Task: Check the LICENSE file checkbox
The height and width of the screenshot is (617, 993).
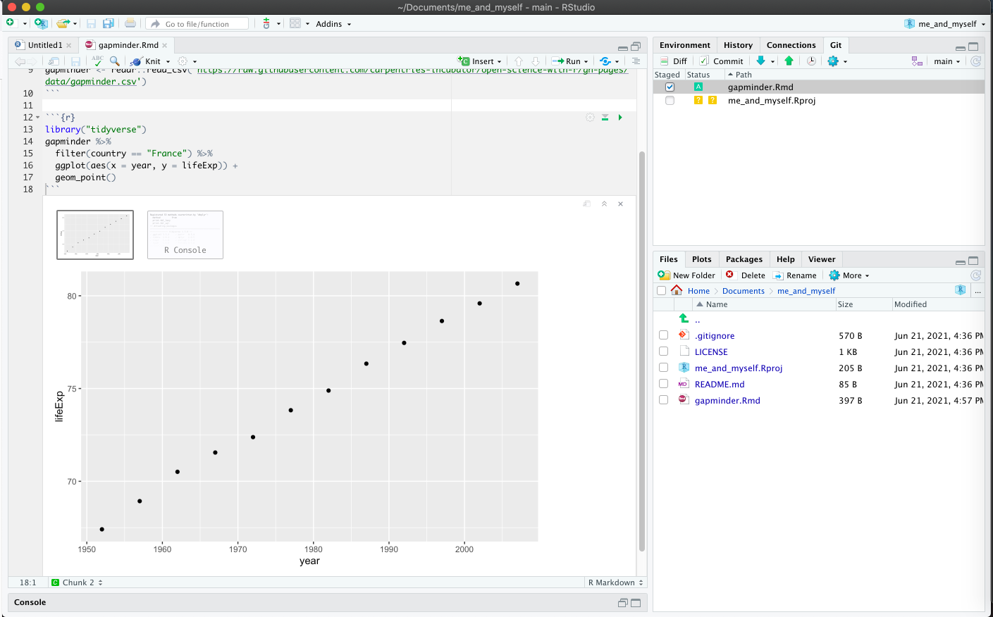Action: click(663, 351)
